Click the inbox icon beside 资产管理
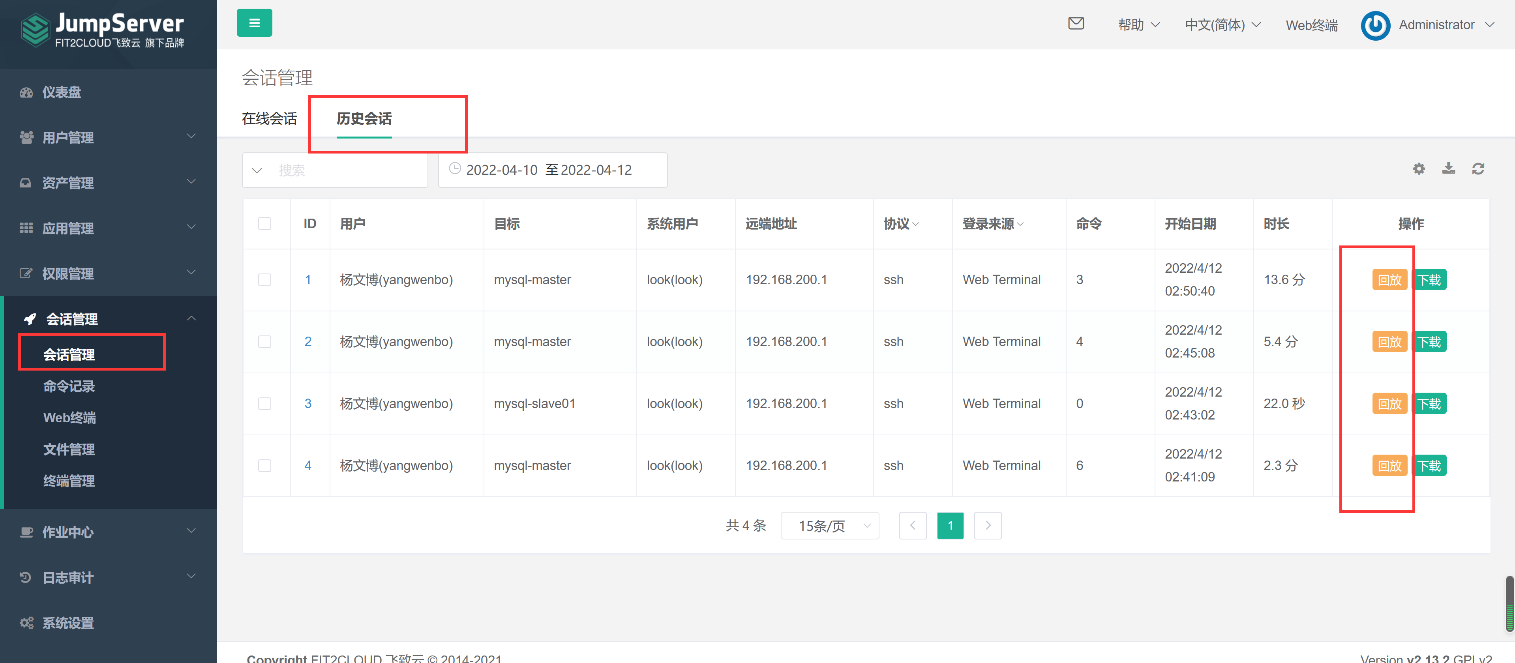Viewport: 1515px width, 663px height. (25, 183)
